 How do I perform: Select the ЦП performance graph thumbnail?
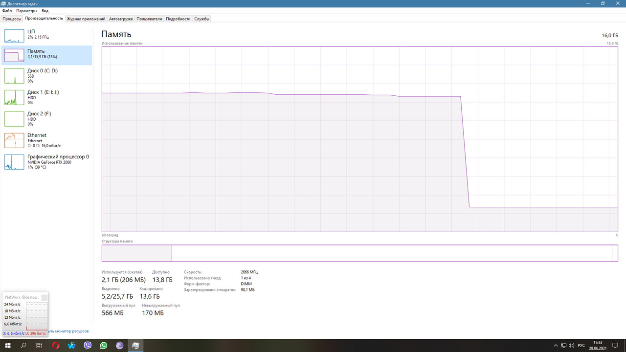click(14, 35)
